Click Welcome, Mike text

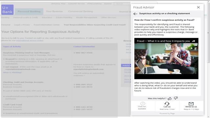point(58,4)
